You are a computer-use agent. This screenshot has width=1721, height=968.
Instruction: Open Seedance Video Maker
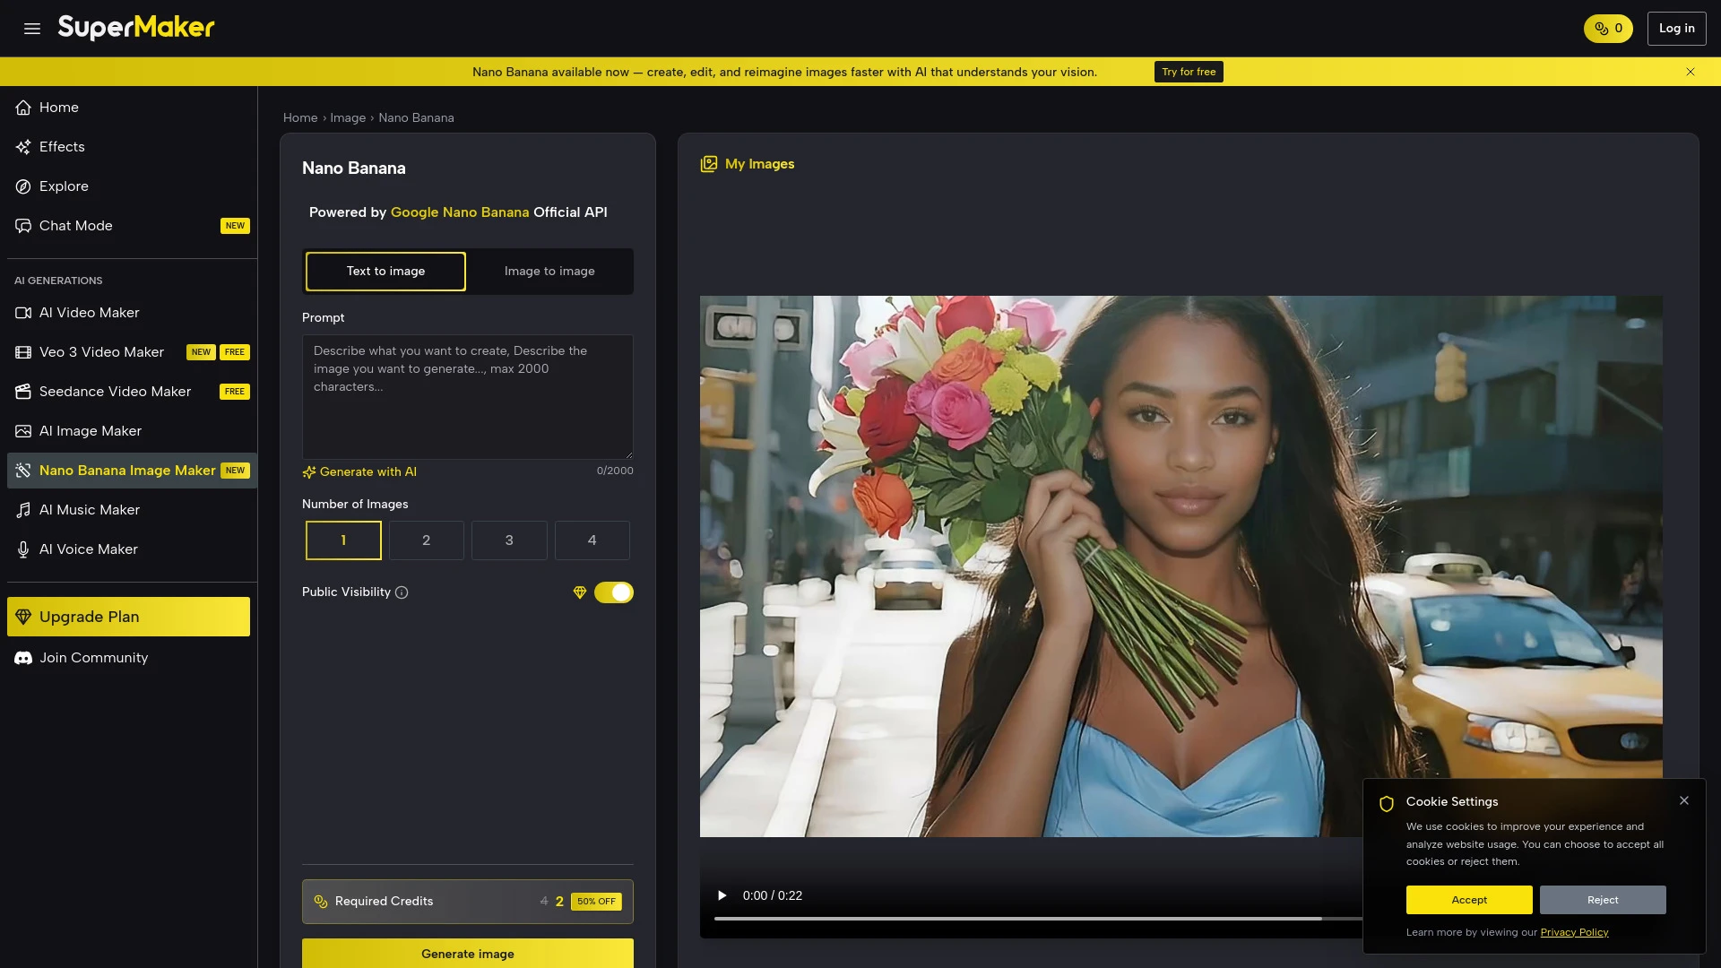[115, 391]
